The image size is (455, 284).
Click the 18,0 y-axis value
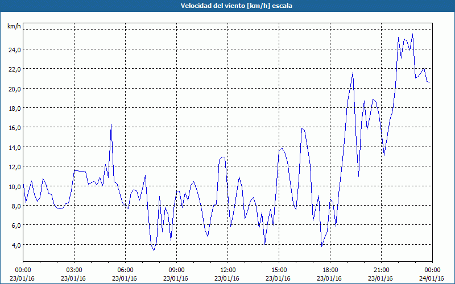tap(15, 108)
